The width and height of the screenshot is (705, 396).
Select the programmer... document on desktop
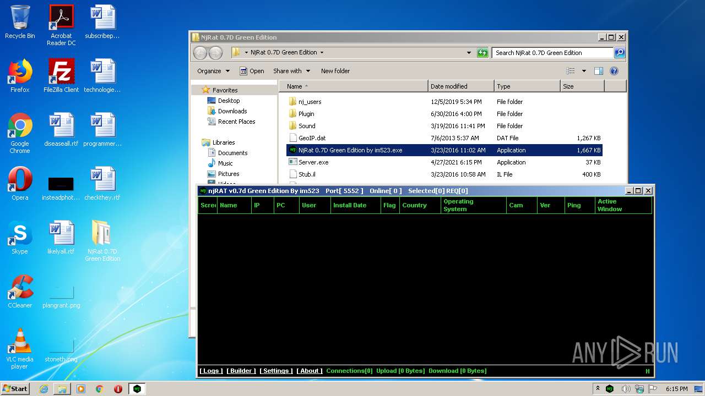tap(102, 130)
